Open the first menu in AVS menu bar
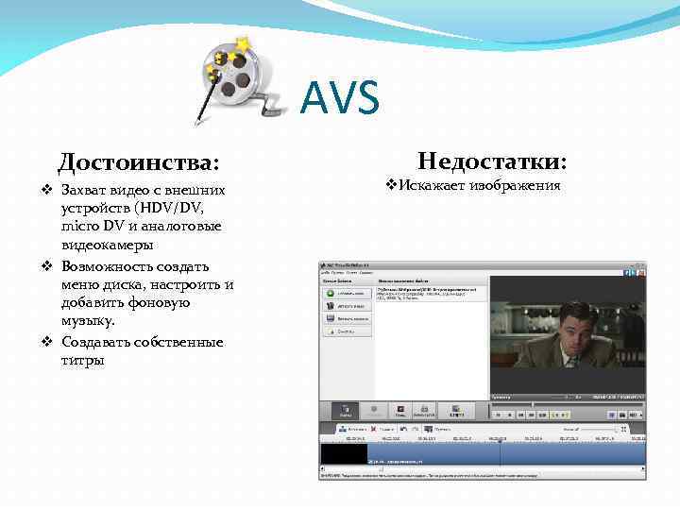 tap(325, 273)
